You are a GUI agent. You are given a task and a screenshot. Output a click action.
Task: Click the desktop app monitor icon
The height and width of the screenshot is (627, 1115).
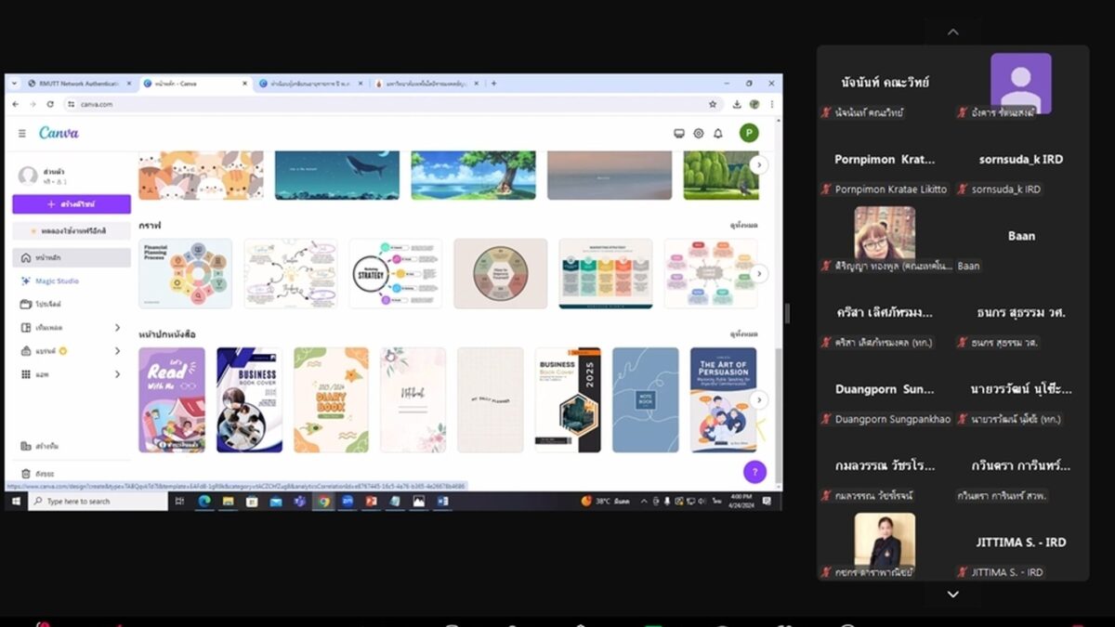[x=679, y=134]
